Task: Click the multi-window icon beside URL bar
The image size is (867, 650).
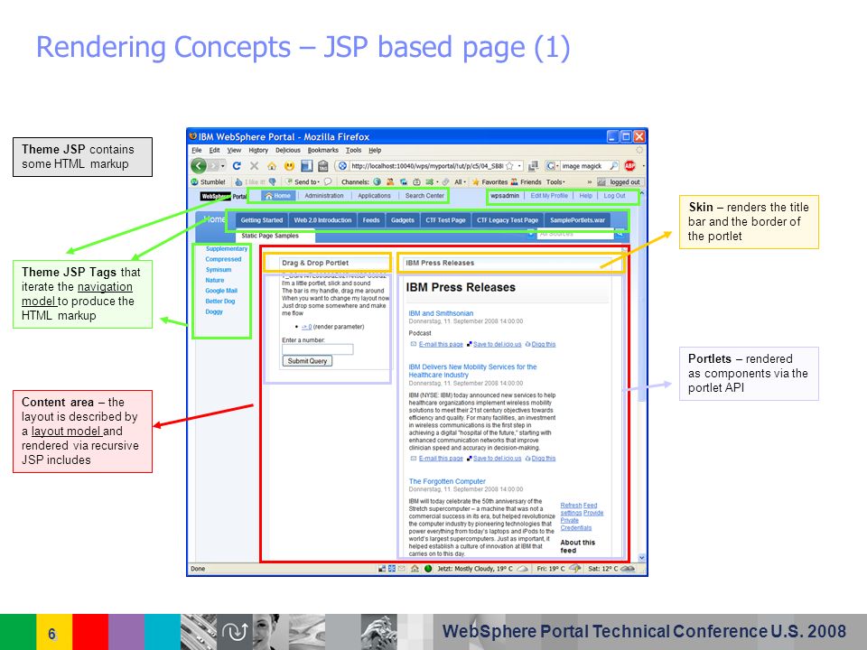Action: coord(533,166)
